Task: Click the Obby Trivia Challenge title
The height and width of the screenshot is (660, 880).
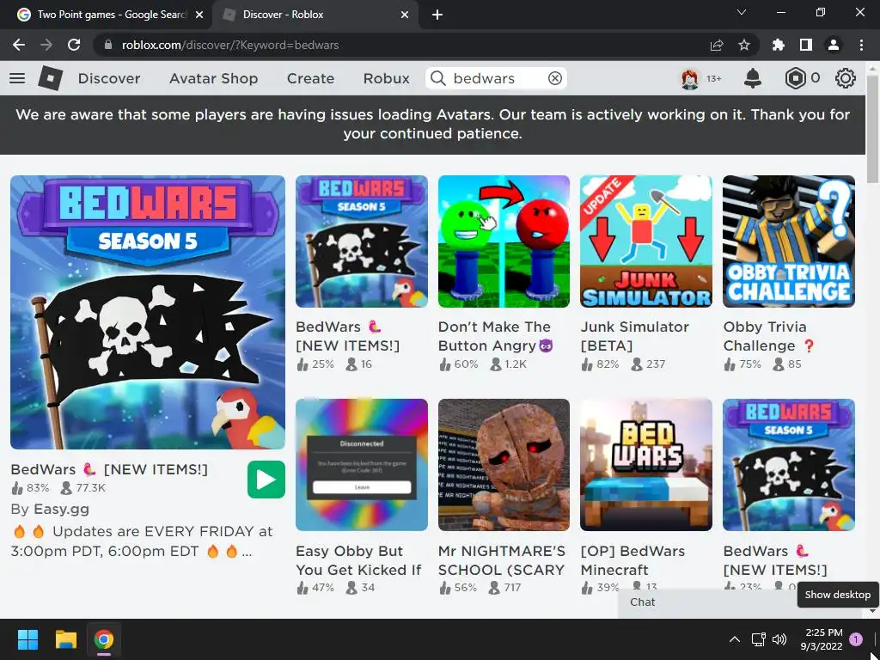Action: [x=768, y=336]
